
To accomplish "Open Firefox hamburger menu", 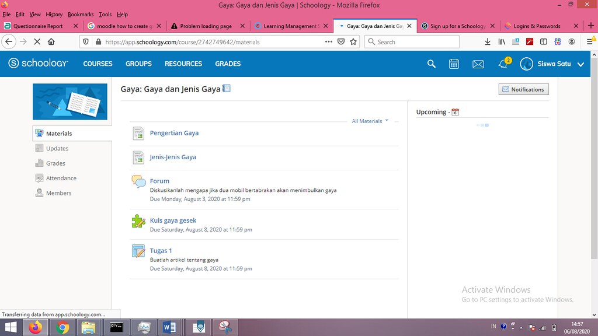I will click(x=590, y=42).
